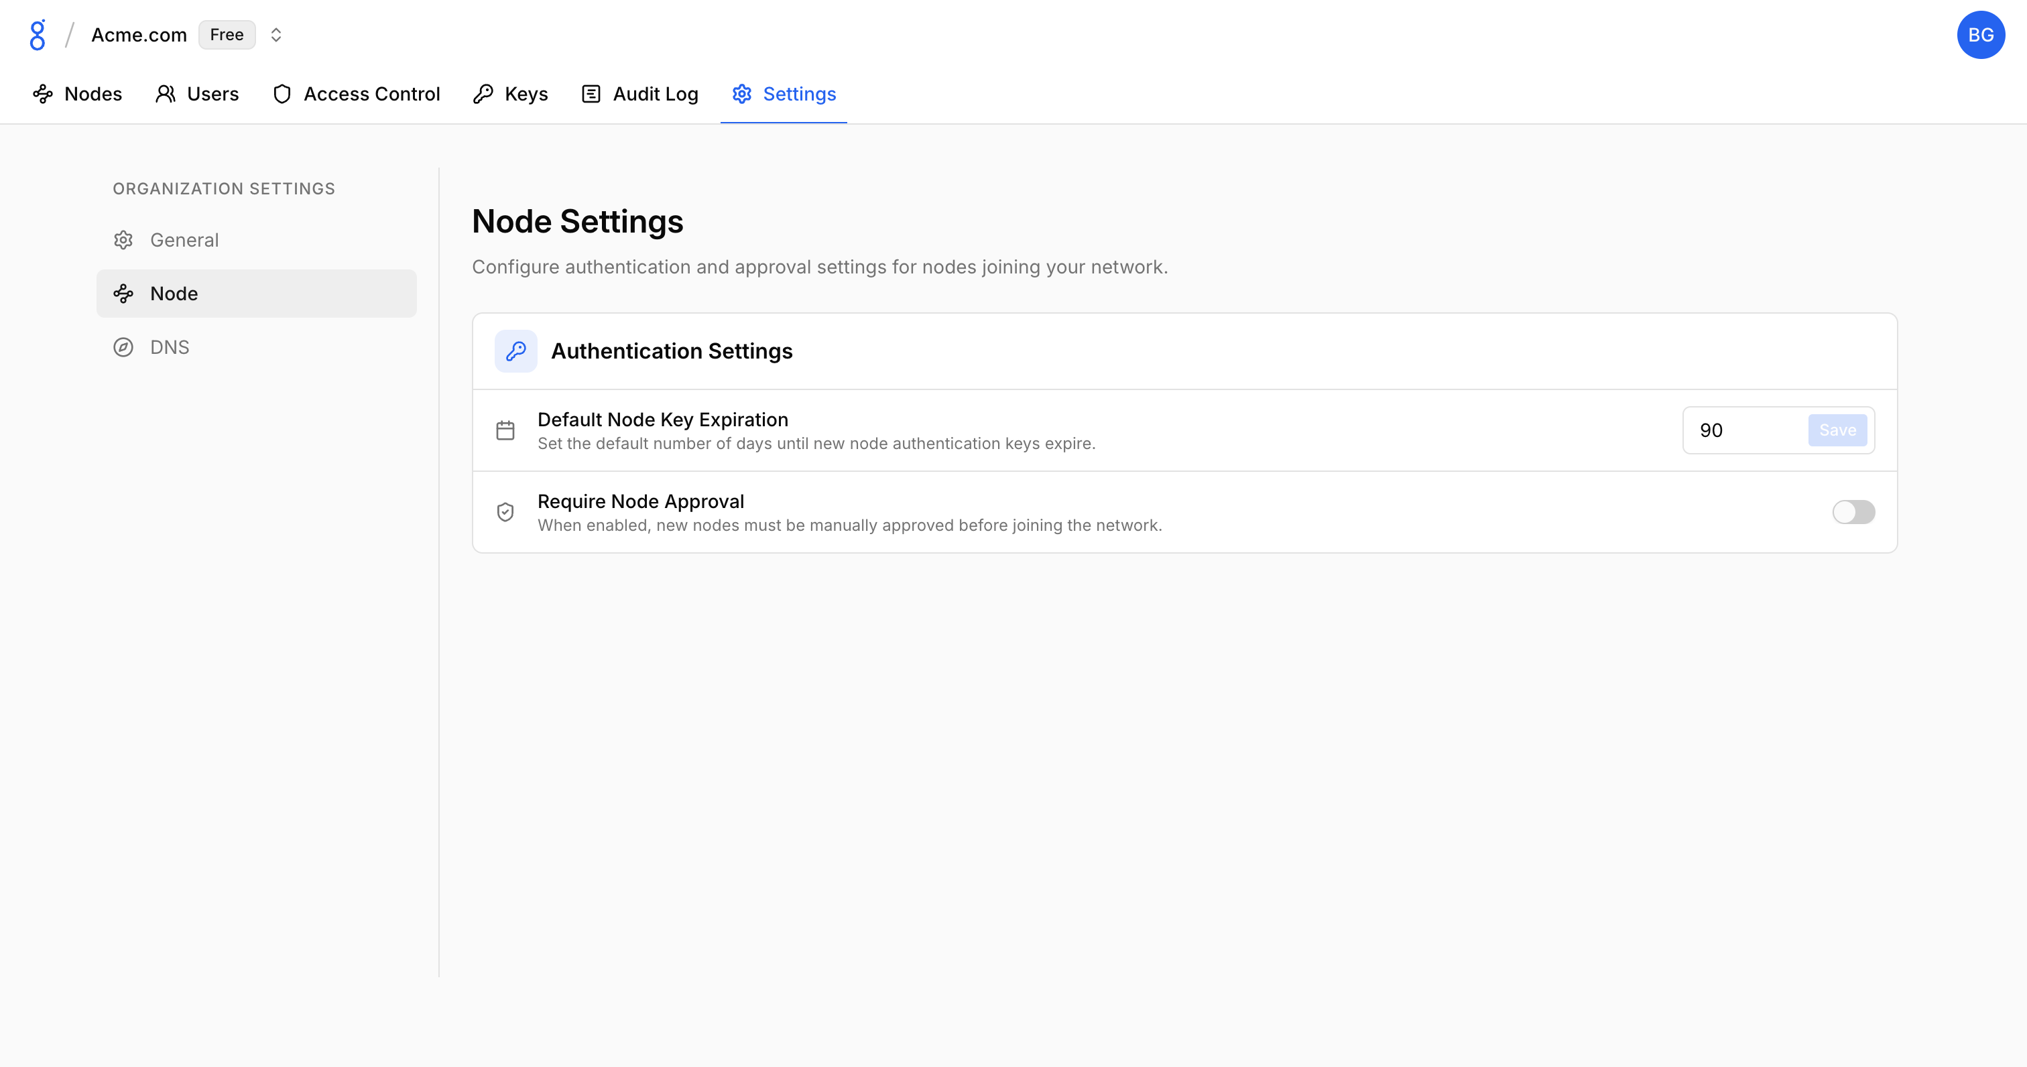Open the Keys tab

tap(511, 95)
